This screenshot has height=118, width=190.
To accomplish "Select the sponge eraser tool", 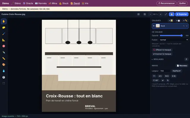I will [4, 27].
